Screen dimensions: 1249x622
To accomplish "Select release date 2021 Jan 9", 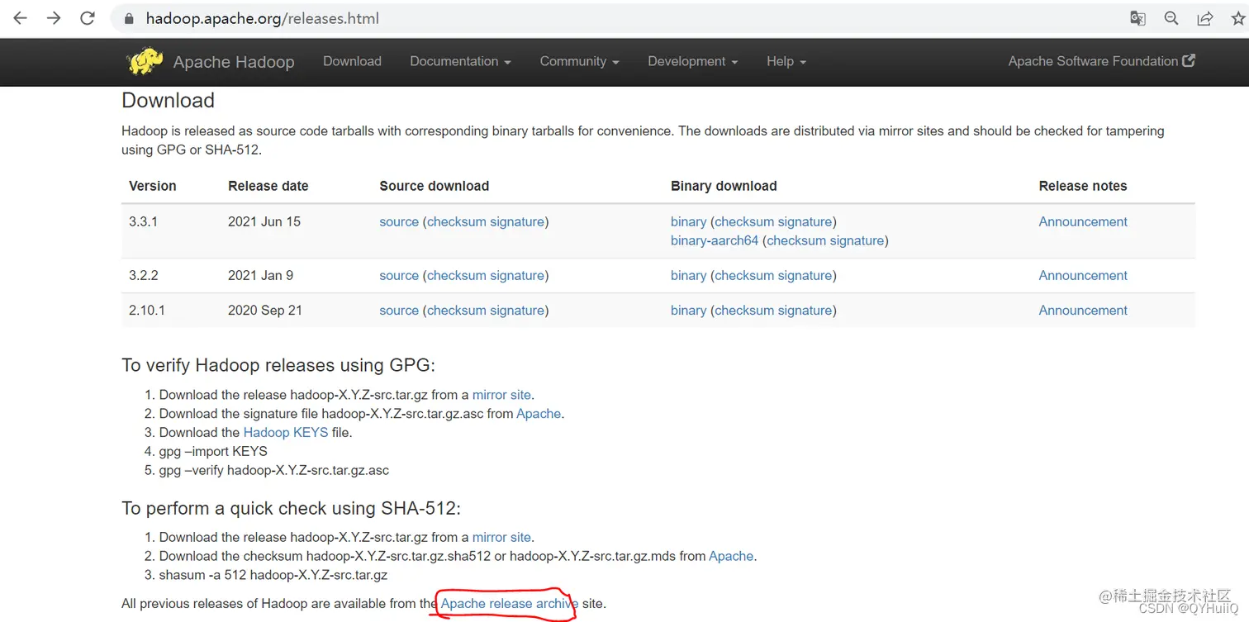I will [260, 275].
